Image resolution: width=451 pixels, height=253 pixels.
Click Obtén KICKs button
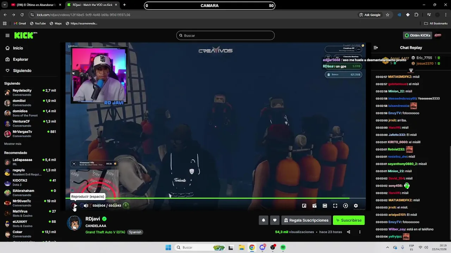click(x=418, y=35)
